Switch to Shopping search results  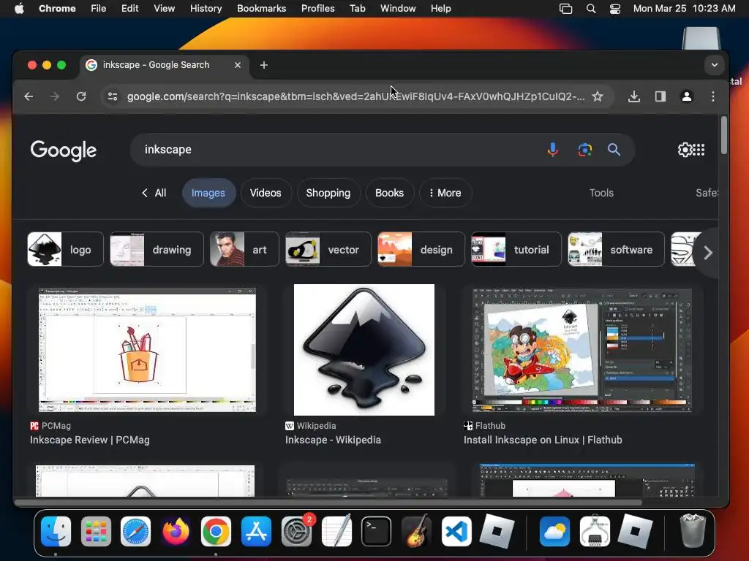coord(328,193)
